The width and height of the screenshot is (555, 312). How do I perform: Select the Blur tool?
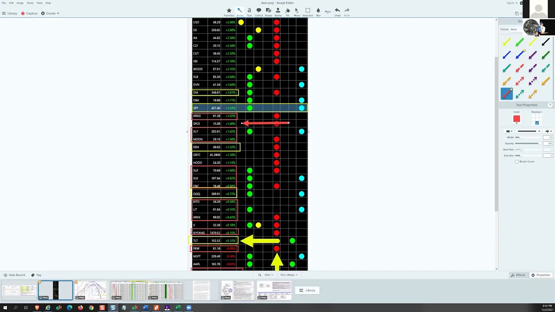(x=318, y=12)
